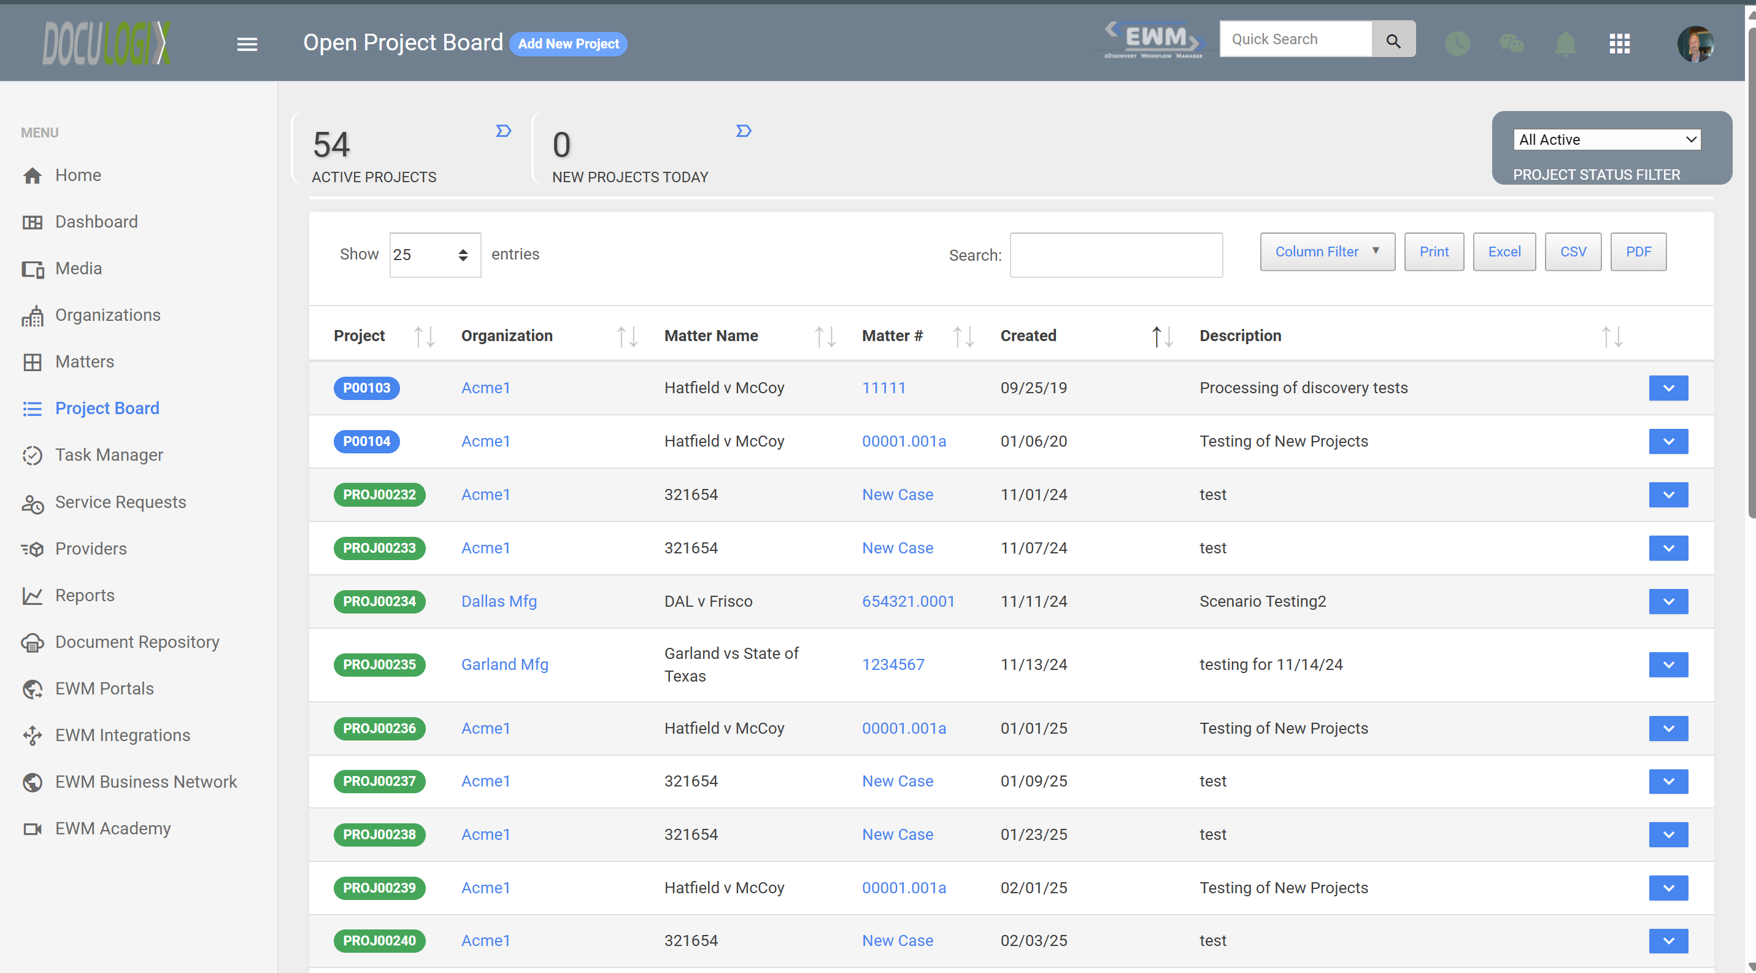The height and width of the screenshot is (973, 1756).
Task: Sort by Description column arrows
Action: (x=1612, y=337)
